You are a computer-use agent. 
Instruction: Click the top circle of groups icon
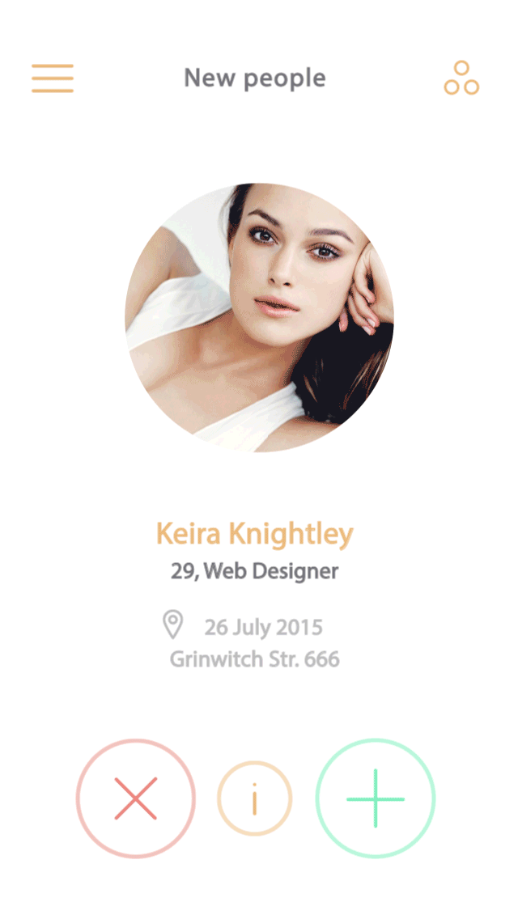(x=461, y=68)
